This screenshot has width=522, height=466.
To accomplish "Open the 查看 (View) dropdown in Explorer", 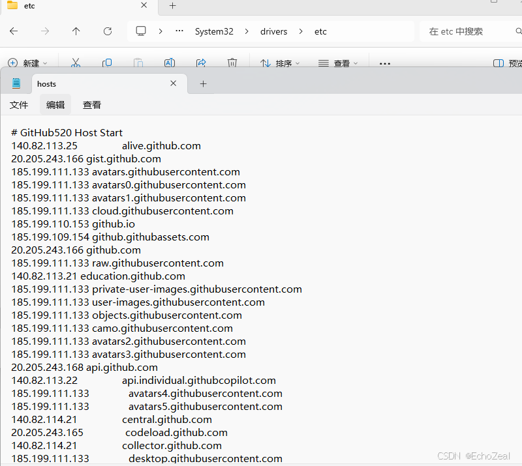I will (x=338, y=63).
